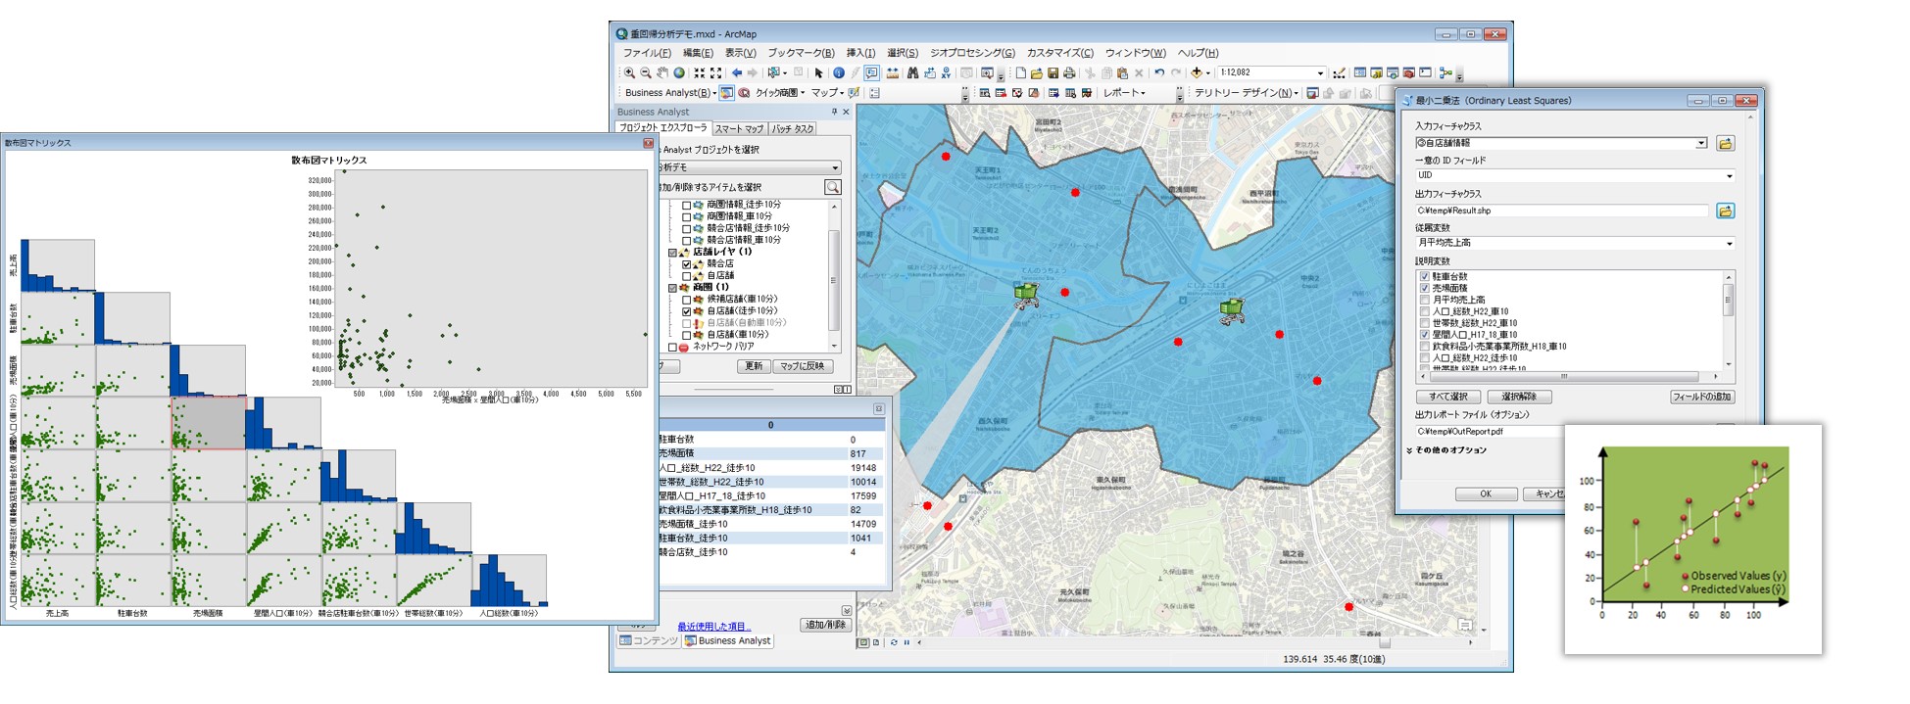
Task: Activate the Pan hand tool
Action: [x=662, y=73]
